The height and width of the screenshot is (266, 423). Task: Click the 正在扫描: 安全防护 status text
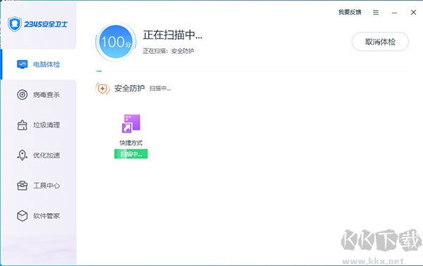[168, 51]
